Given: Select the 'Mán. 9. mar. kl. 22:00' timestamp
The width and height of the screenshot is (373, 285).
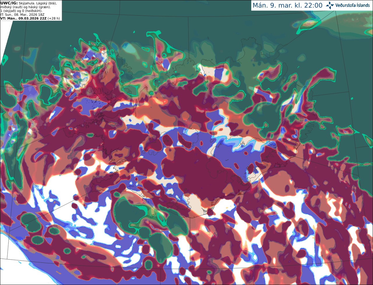Looking at the screenshot, I should (x=288, y=6).
